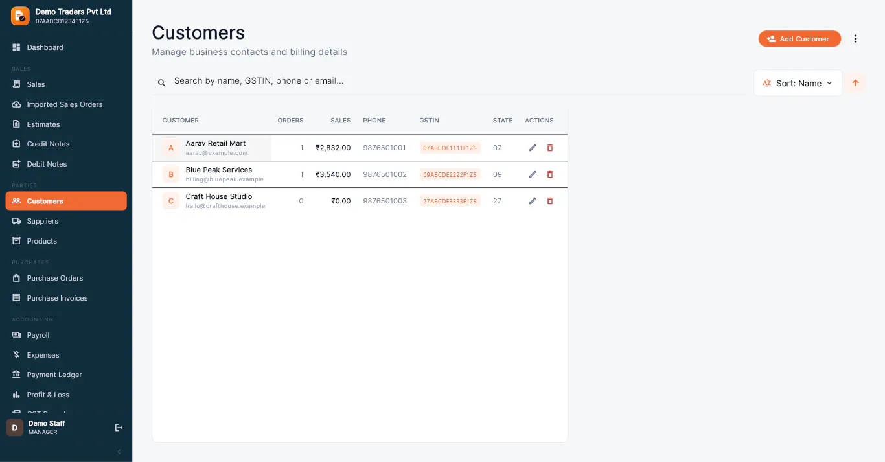Screen dimensions: 885x462
Task: Open the Estimates page
Action: 66,124
